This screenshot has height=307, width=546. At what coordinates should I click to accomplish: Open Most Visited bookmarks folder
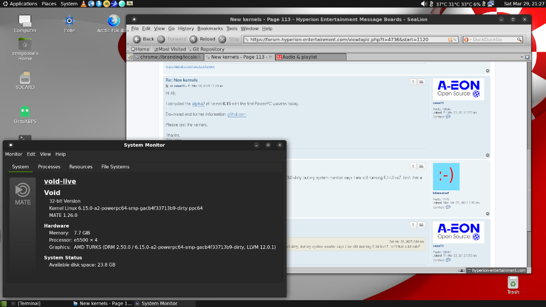pyautogui.click(x=170, y=50)
